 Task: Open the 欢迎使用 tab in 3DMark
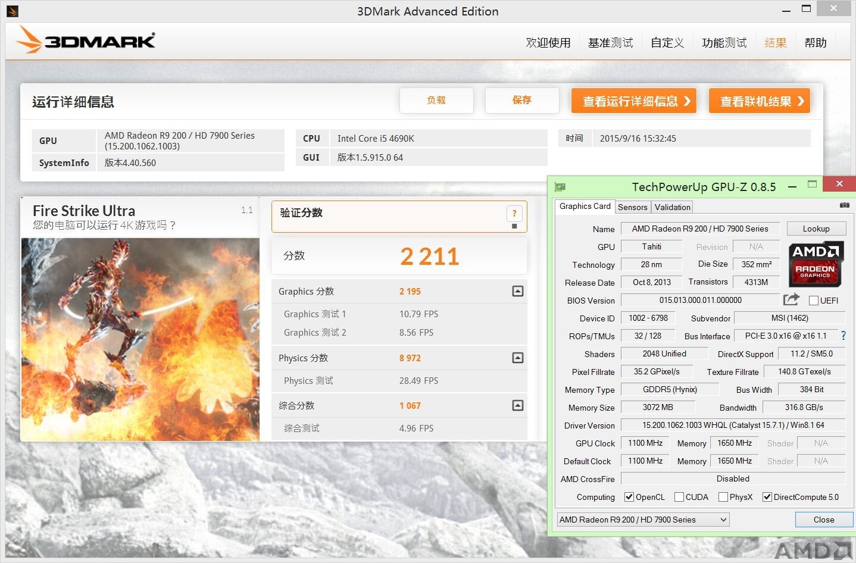(x=548, y=43)
